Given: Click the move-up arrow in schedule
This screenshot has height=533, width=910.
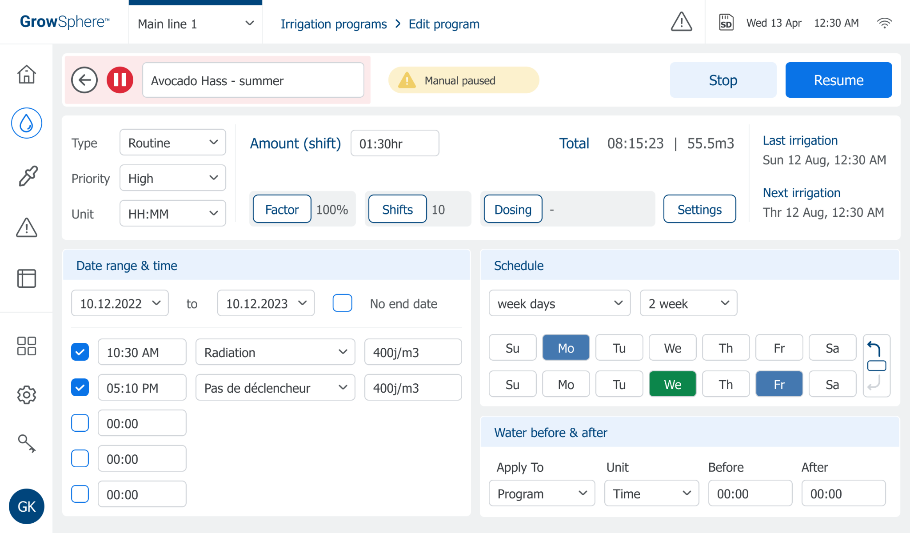Looking at the screenshot, I should [874, 349].
